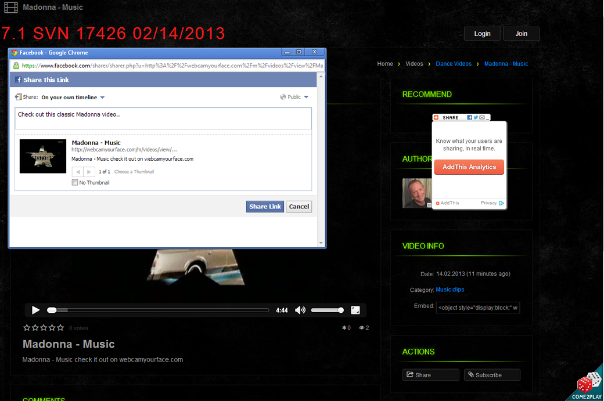
Task: Click the Twitter icon in AddThis share bar
Action: point(475,117)
